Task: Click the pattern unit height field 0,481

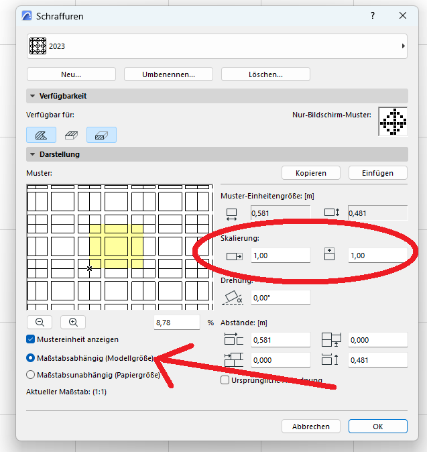Action: (x=378, y=213)
